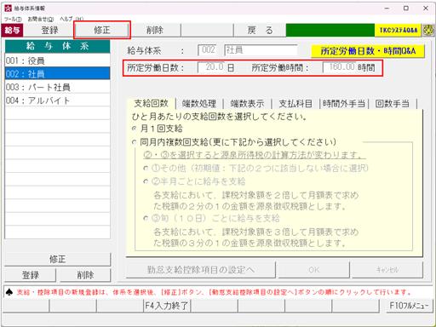Click the 給与体系 name field 社員
The width and height of the screenshot is (436, 327).
click(261, 50)
